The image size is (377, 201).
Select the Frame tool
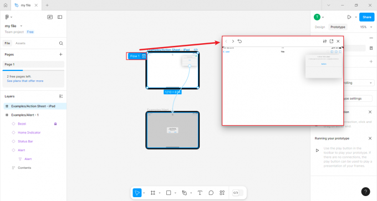pyautogui.click(x=152, y=193)
